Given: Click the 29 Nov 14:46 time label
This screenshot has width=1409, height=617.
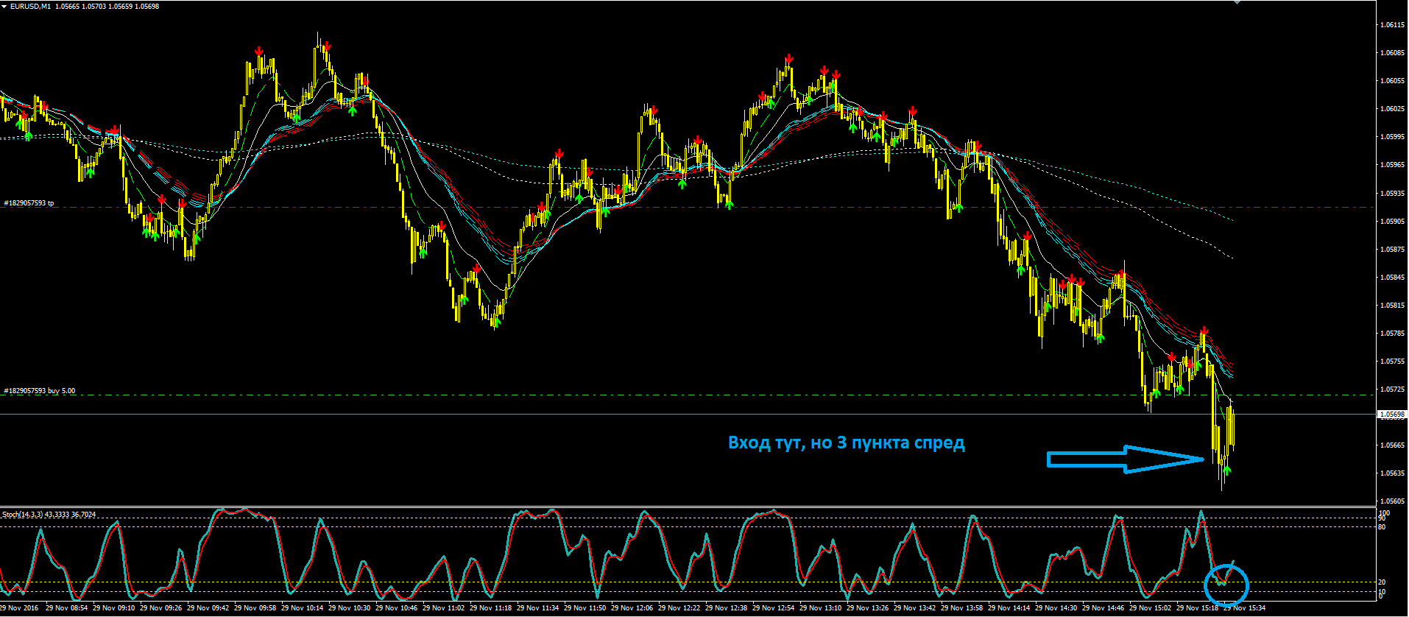Looking at the screenshot, I should 1103,608.
